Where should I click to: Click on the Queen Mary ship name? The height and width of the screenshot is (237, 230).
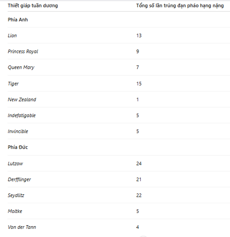coord(21,67)
